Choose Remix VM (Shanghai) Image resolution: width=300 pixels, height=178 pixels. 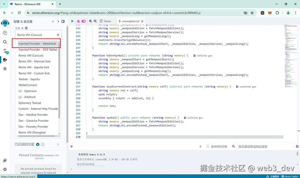tap(32, 133)
